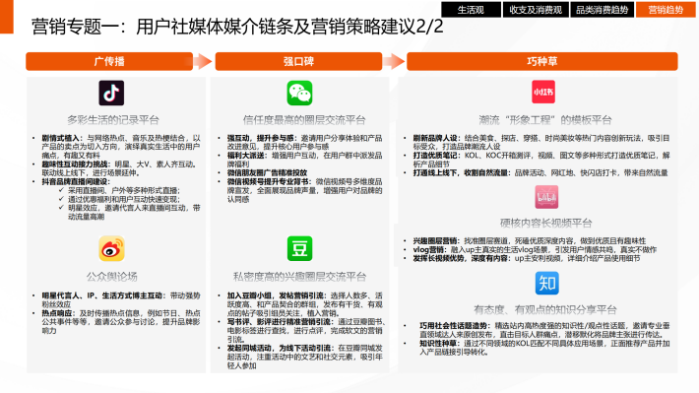Click the red Xiaohongshu logo icon
This screenshot has height=393, width=699.
click(543, 92)
